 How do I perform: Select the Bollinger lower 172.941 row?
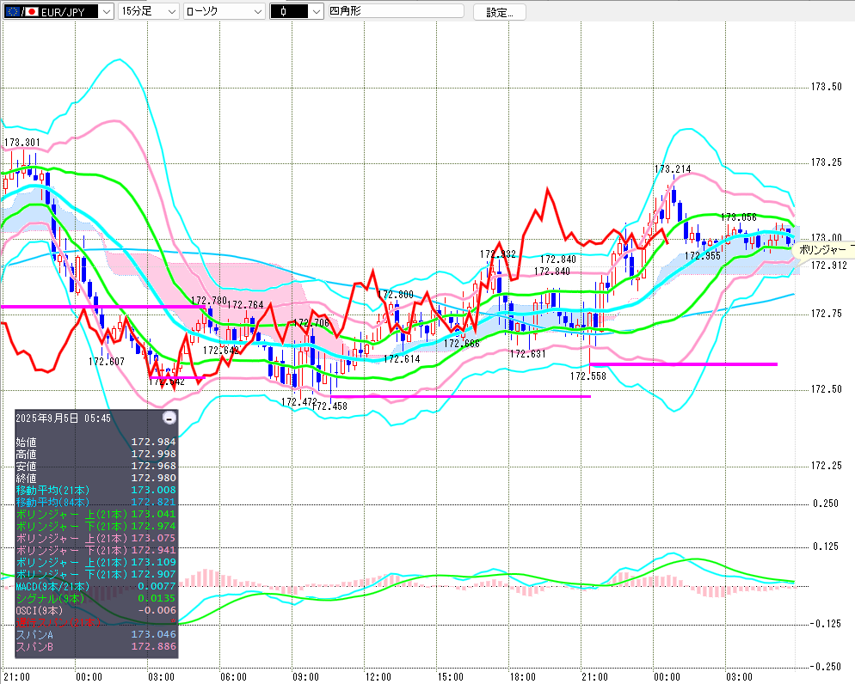(x=96, y=550)
